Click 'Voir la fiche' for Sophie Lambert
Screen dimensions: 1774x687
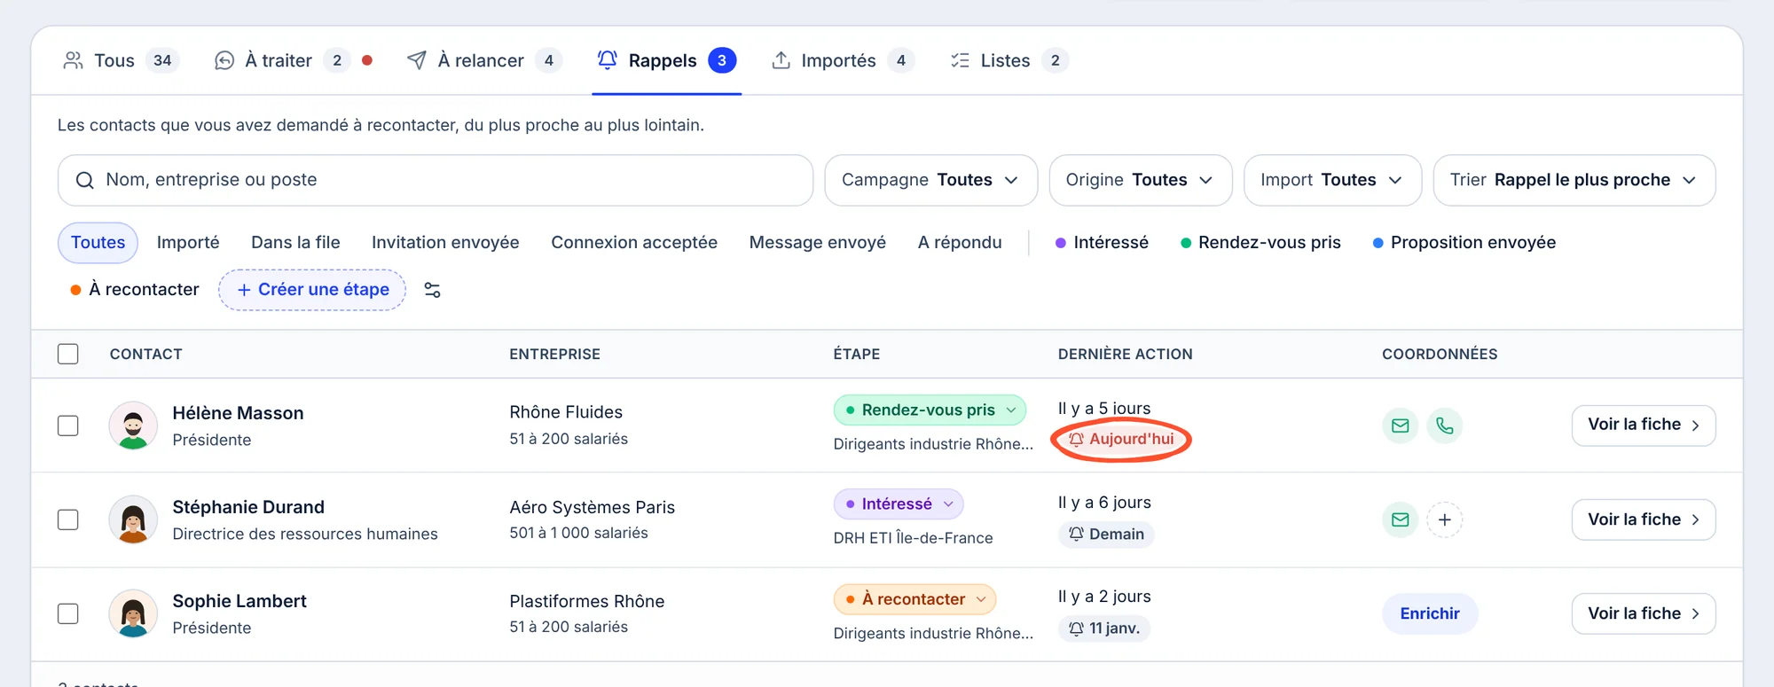tap(1643, 613)
